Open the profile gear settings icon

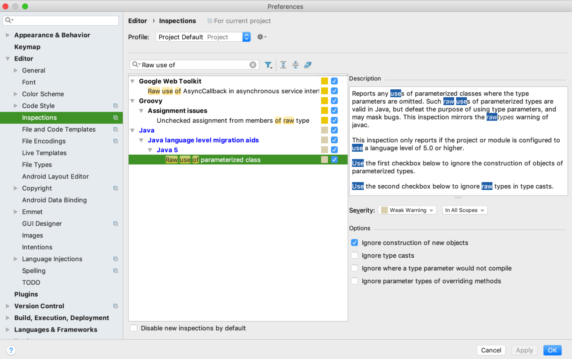point(261,37)
